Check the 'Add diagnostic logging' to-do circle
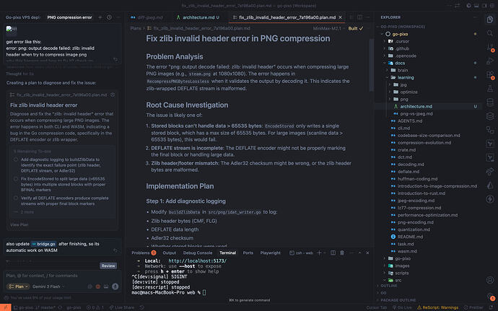The height and width of the screenshot is (311, 498). coord(16,159)
